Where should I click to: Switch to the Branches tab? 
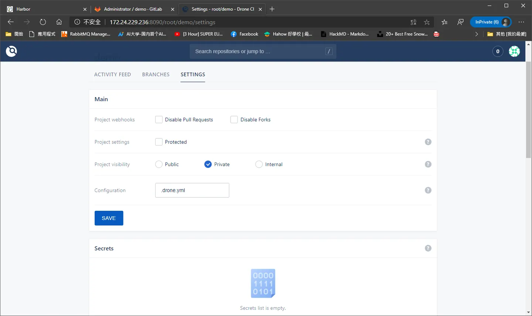point(156,74)
